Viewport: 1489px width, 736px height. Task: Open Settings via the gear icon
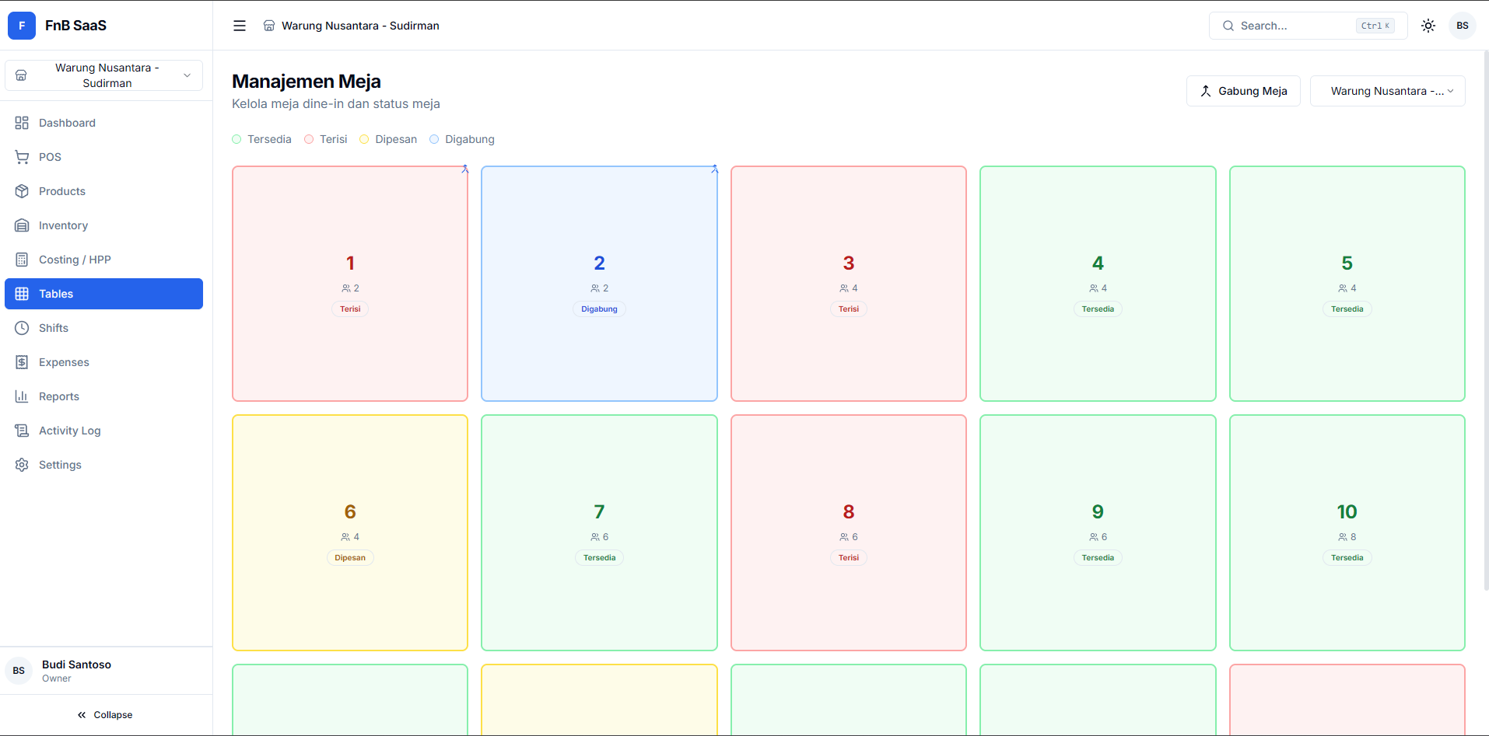pos(22,465)
